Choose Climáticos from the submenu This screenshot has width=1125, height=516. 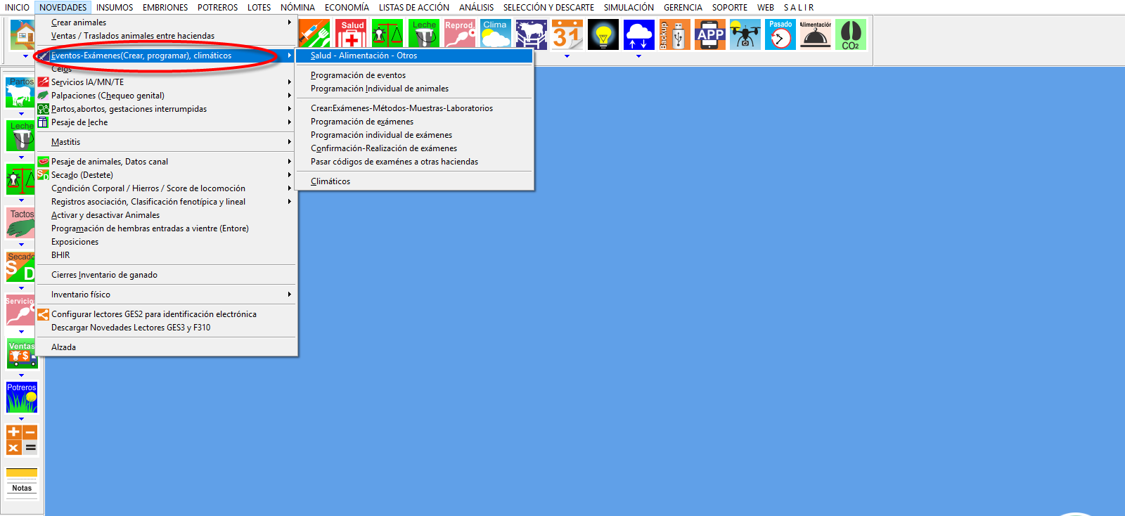click(x=330, y=181)
